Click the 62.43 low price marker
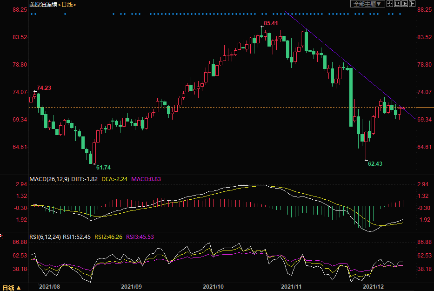 pos(375,164)
